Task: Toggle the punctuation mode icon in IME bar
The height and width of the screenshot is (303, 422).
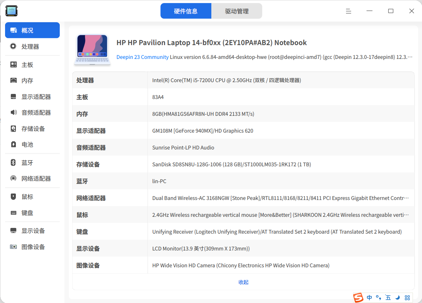Action: click(378, 298)
